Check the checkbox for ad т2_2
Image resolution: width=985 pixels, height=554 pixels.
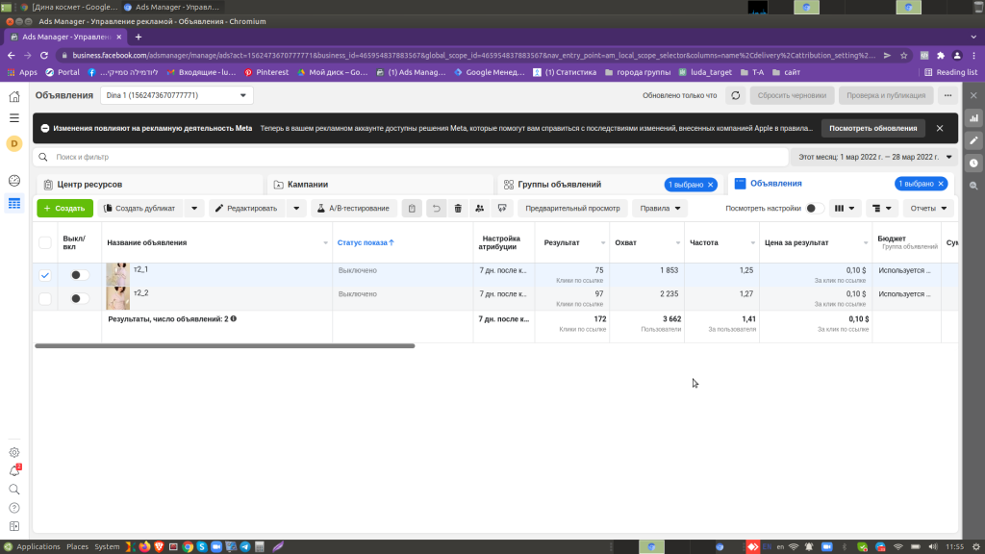(x=45, y=298)
